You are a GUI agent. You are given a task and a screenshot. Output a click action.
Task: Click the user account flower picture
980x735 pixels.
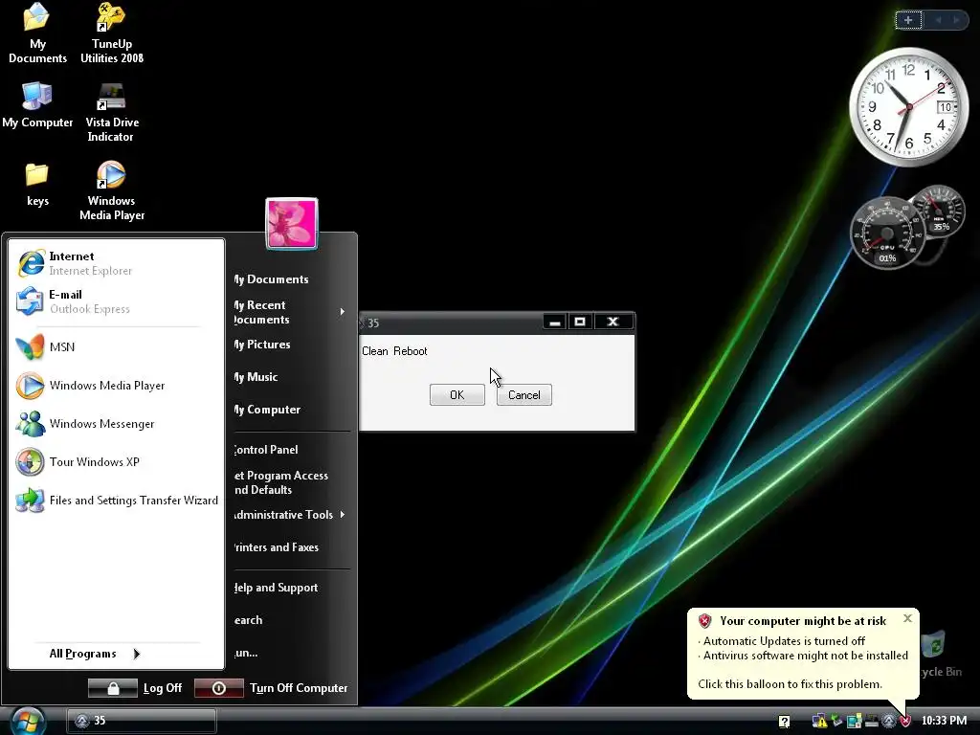click(292, 224)
